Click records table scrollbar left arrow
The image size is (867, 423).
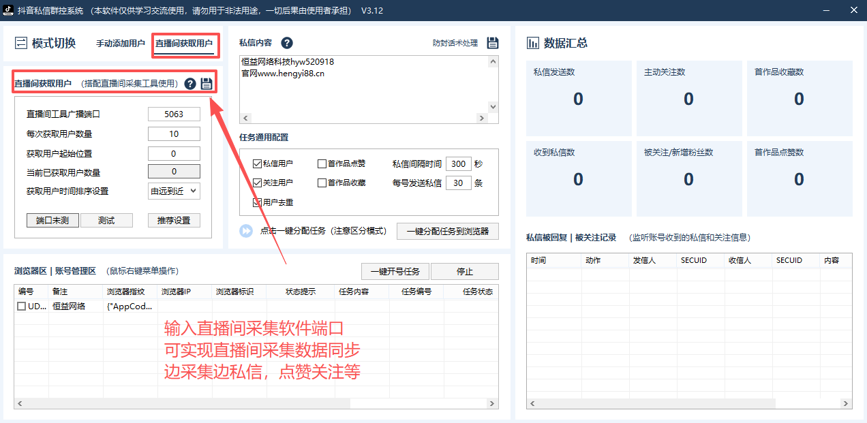pyautogui.click(x=532, y=403)
